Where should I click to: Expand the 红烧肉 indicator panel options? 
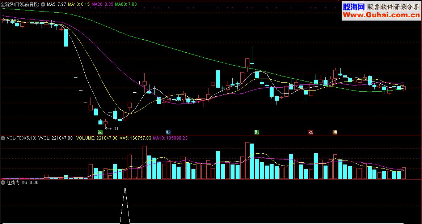tap(3, 183)
